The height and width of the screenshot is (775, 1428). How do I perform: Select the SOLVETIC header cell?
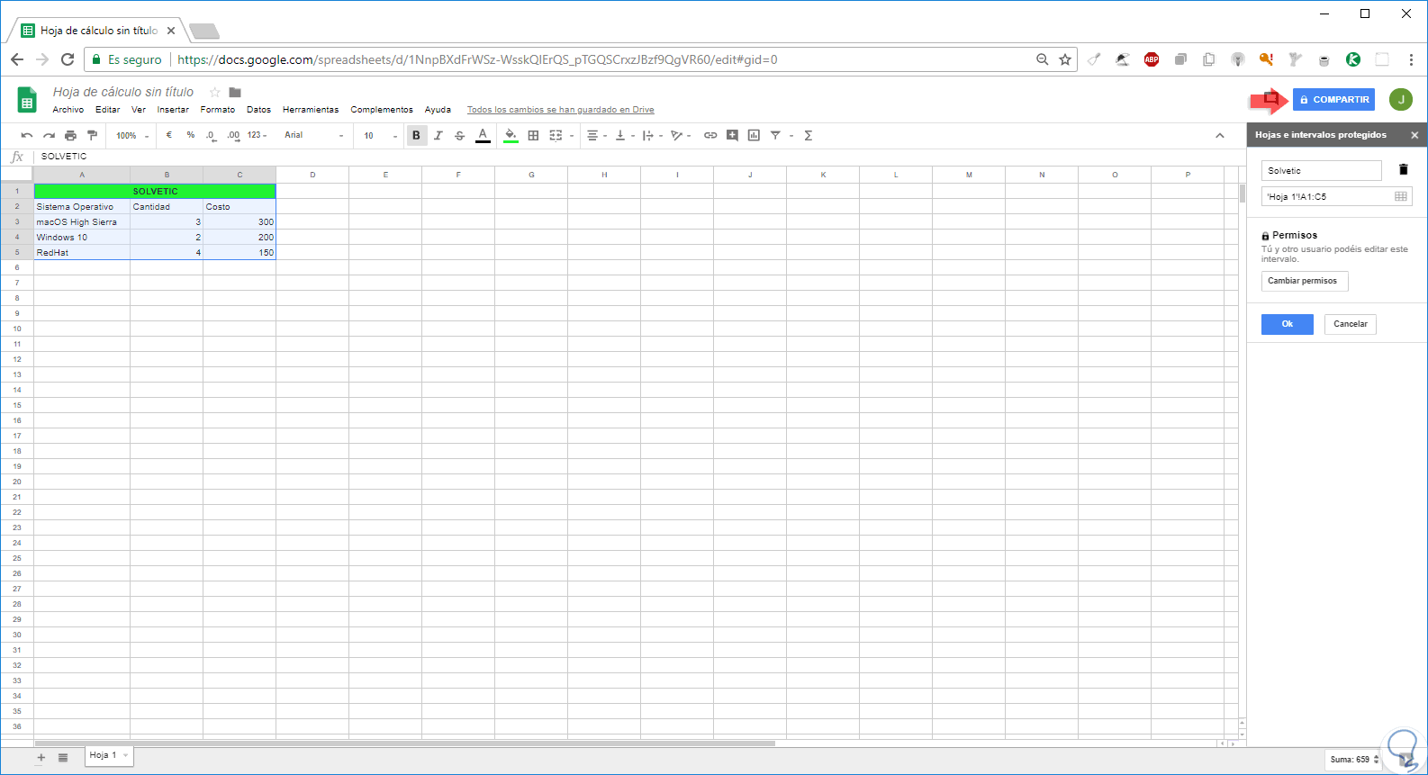155,192
